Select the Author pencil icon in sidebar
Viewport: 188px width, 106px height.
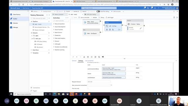(x=11, y=19)
